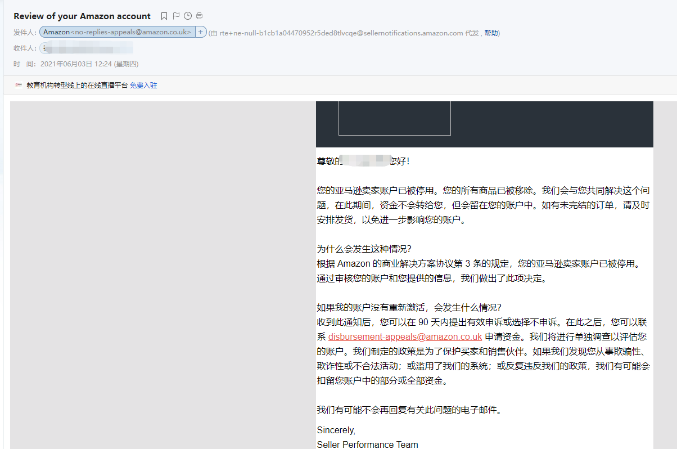Bookmark this email with the bookmark icon
The height and width of the screenshot is (449, 677).
point(164,16)
